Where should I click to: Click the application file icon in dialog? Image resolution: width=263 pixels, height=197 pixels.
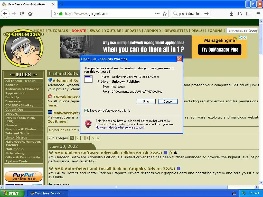point(88,79)
